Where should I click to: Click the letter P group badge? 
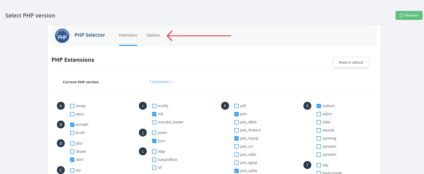[x=225, y=106]
